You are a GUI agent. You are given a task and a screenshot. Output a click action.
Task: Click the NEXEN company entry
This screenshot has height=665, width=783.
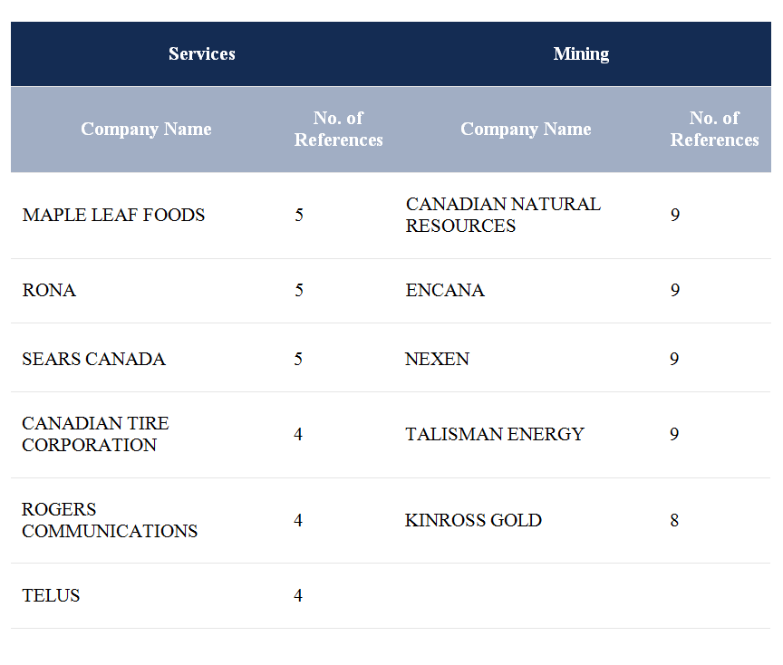click(x=437, y=360)
